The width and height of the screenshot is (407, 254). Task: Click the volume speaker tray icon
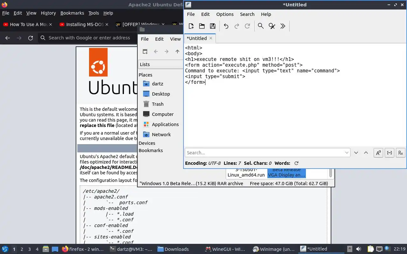click(x=359, y=249)
